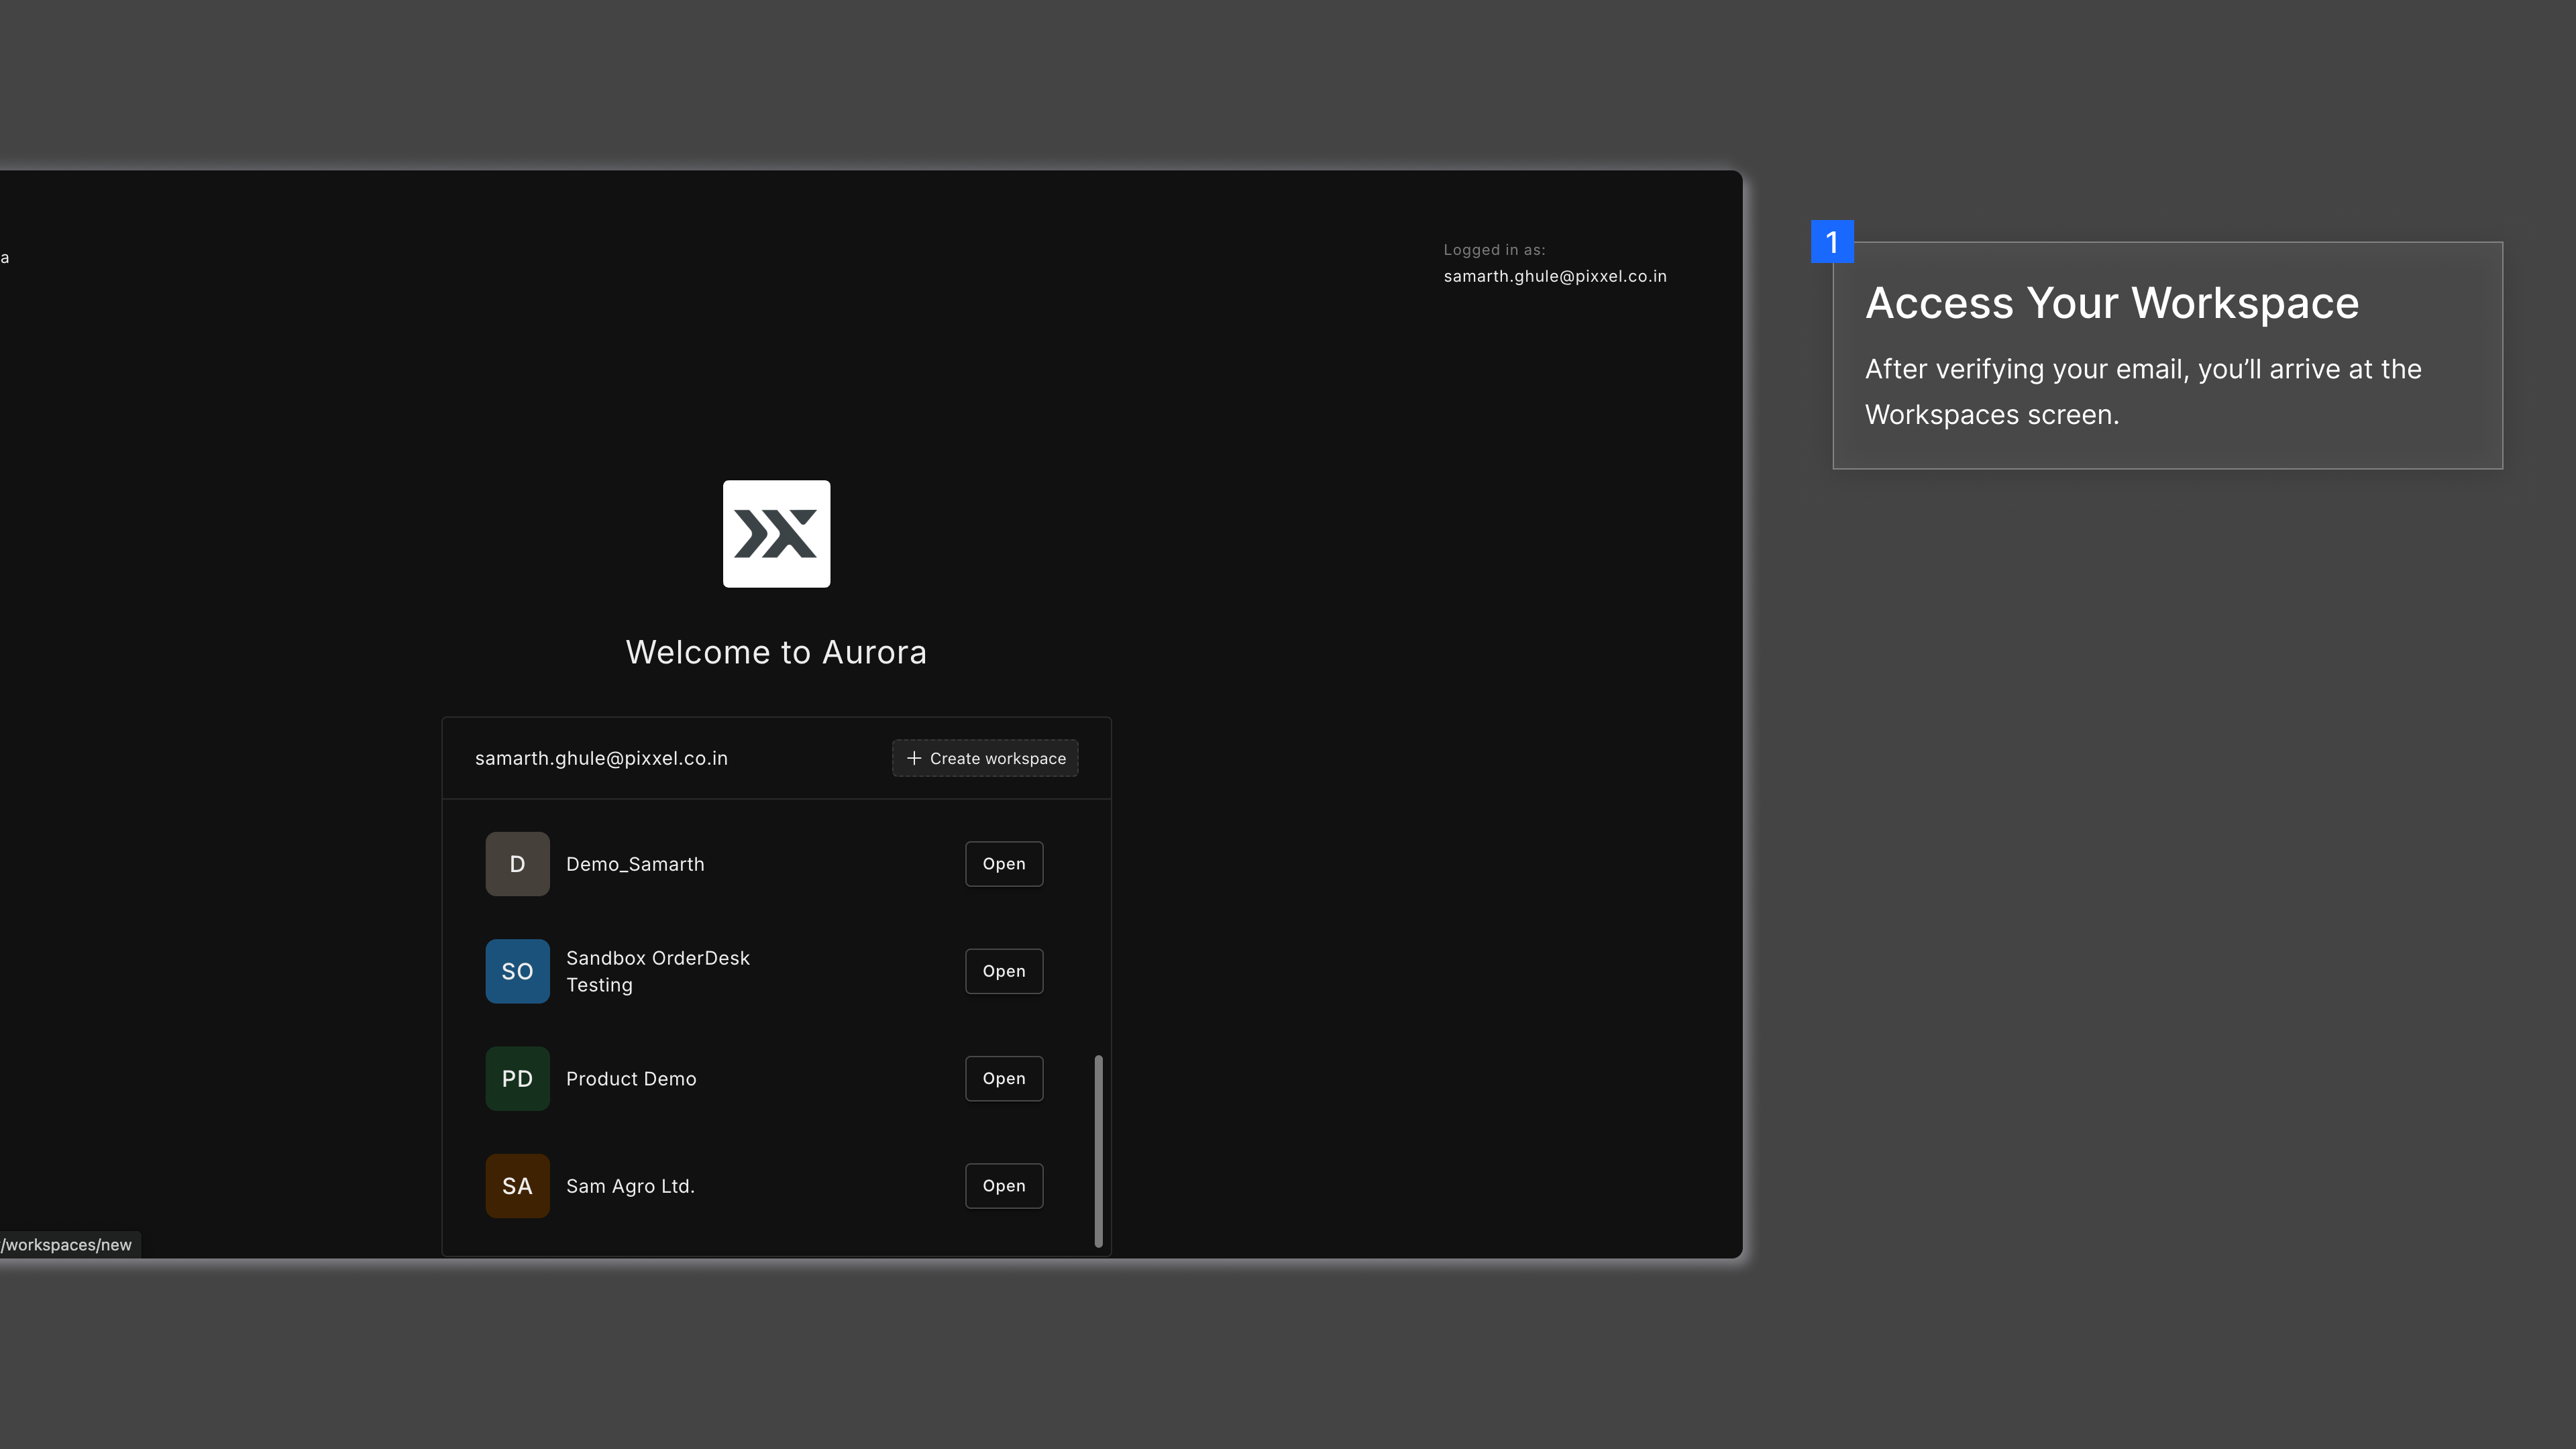Open the Demo_Samarth workspace

click(x=1003, y=863)
